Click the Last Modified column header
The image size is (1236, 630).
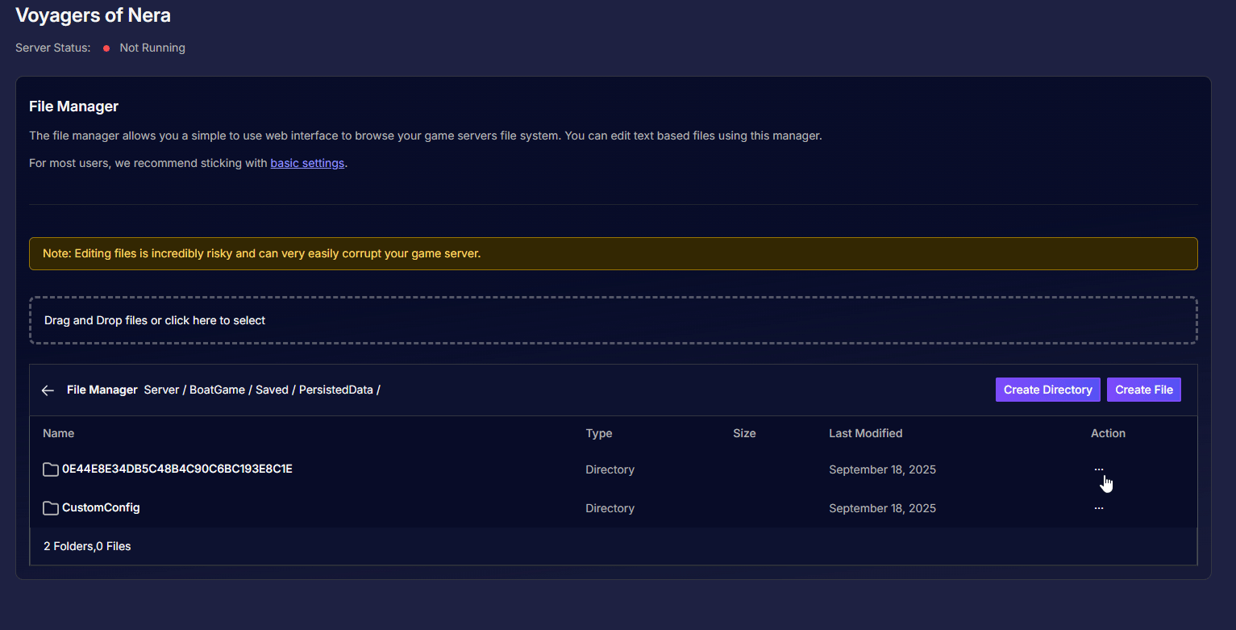coord(865,433)
